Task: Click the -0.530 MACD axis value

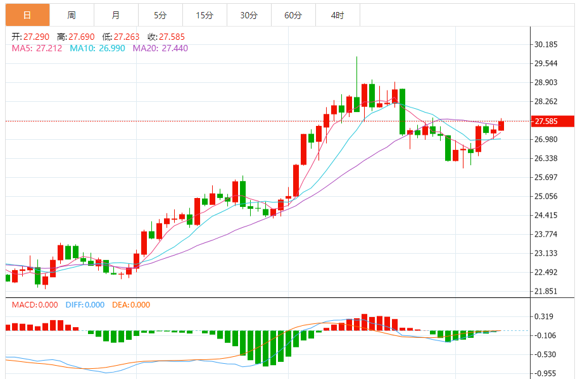Action: (x=545, y=354)
